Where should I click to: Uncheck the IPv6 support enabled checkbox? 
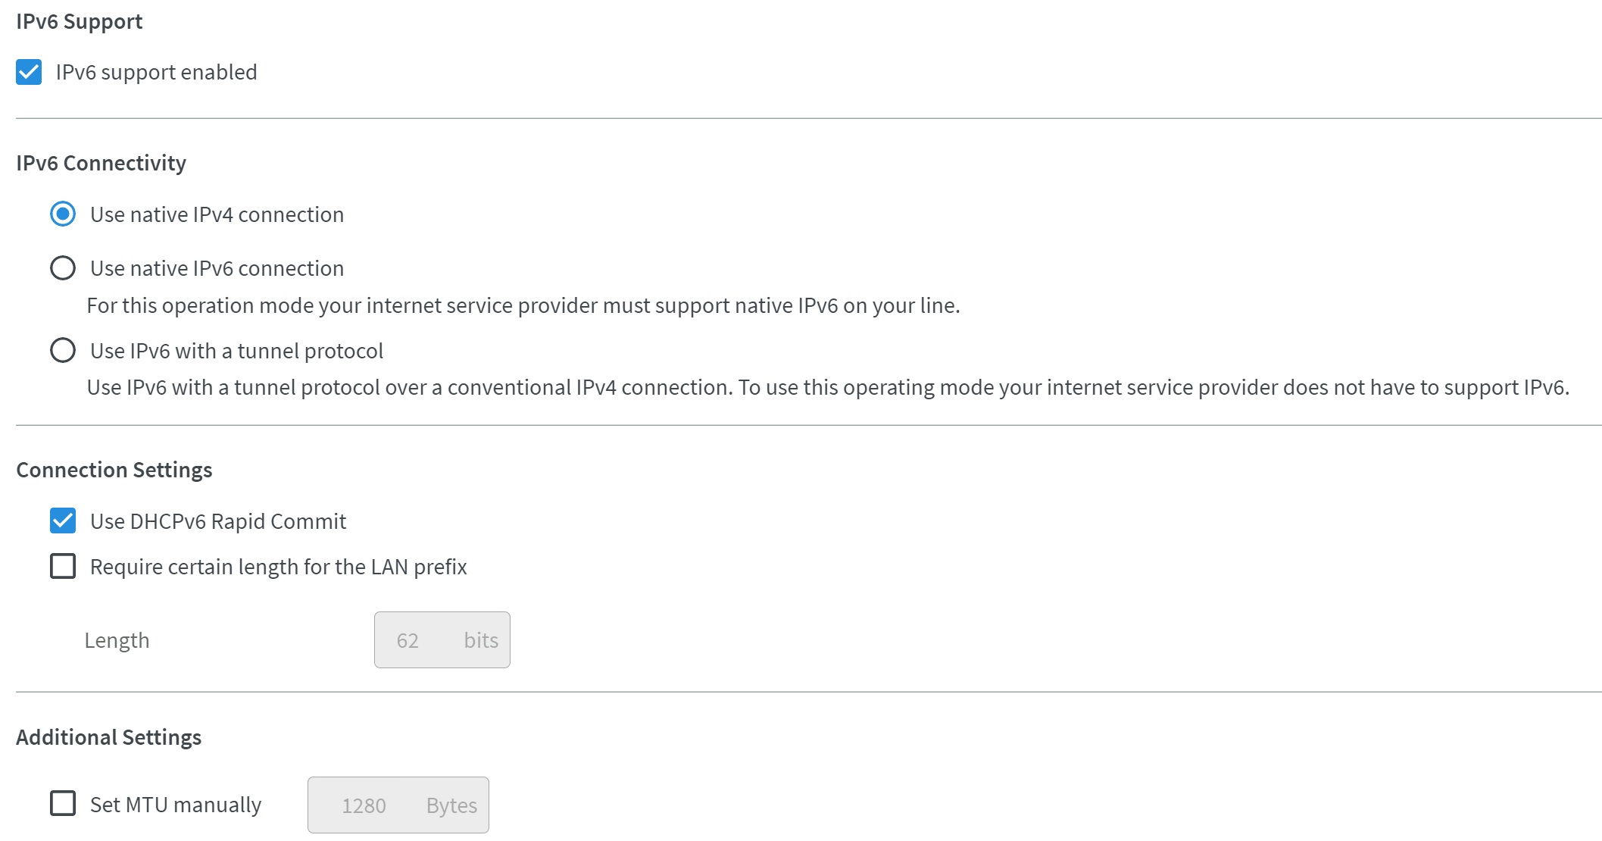[x=29, y=73]
